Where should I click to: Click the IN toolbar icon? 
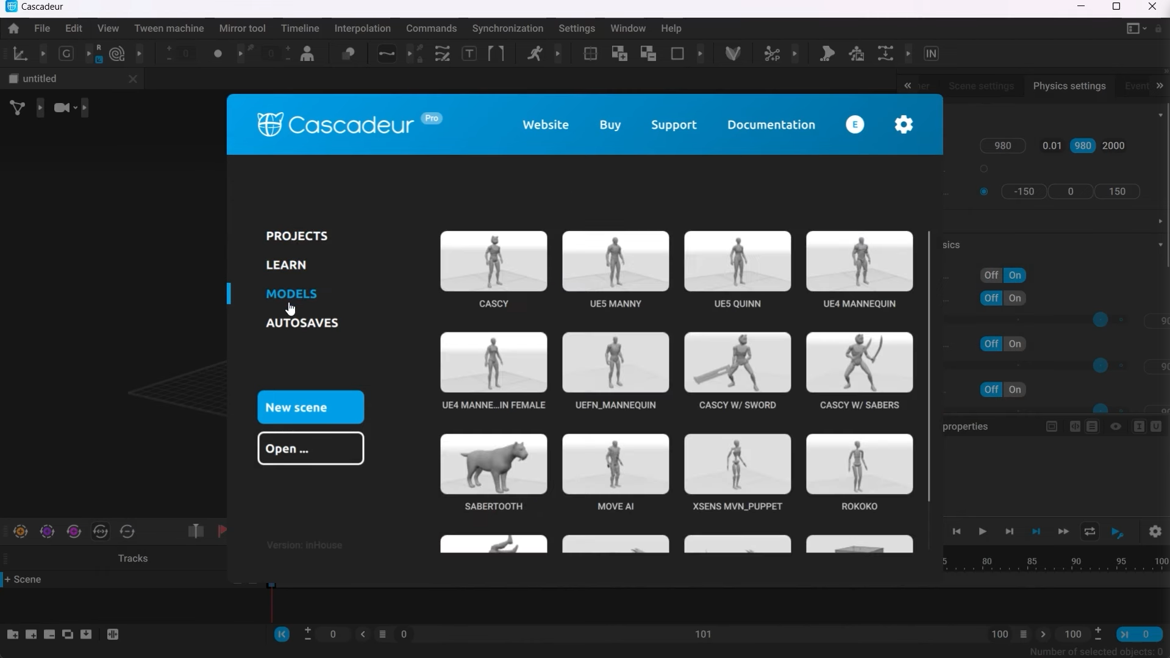tap(931, 54)
